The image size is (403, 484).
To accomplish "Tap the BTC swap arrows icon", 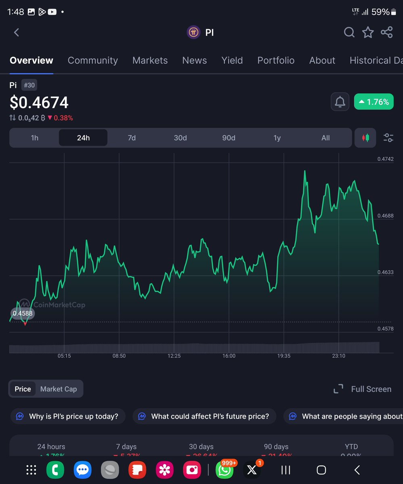I will pyautogui.click(x=13, y=118).
